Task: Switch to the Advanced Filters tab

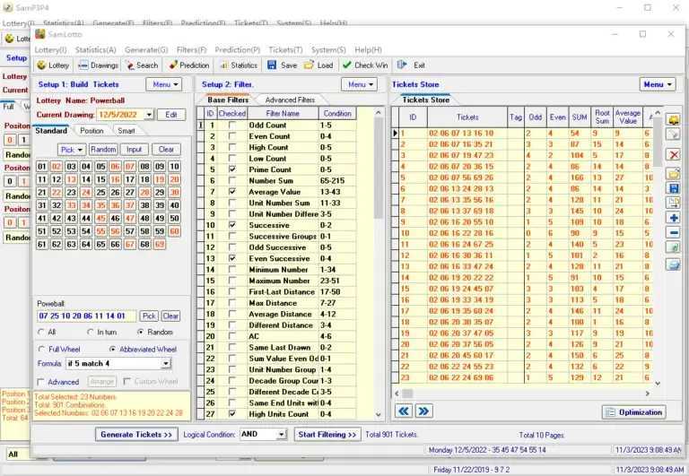Action: (x=290, y=100)
